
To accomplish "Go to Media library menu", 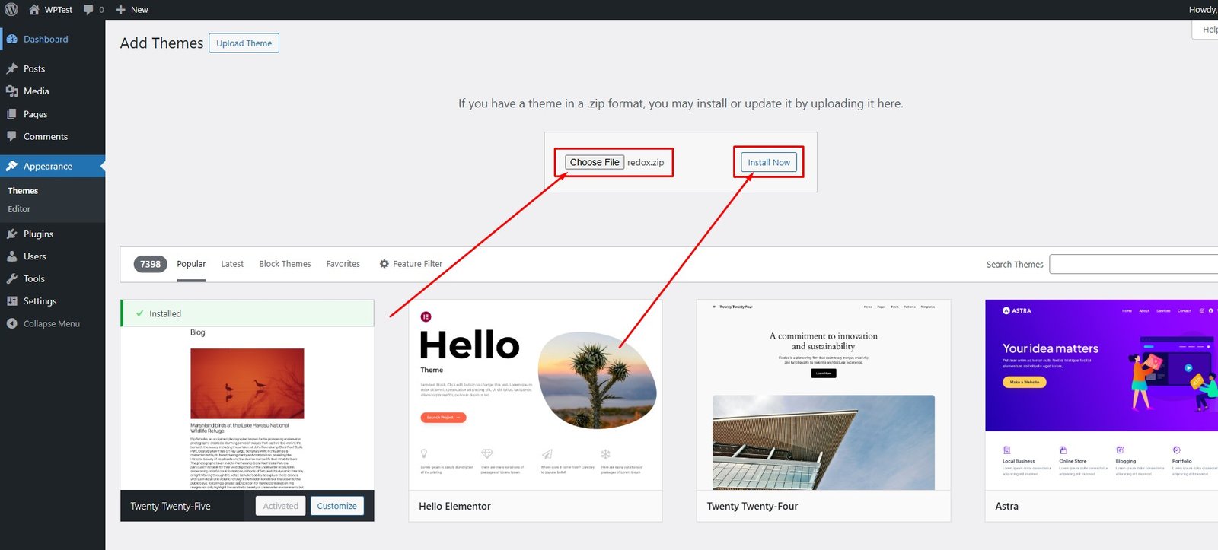I will pos(53,91).
